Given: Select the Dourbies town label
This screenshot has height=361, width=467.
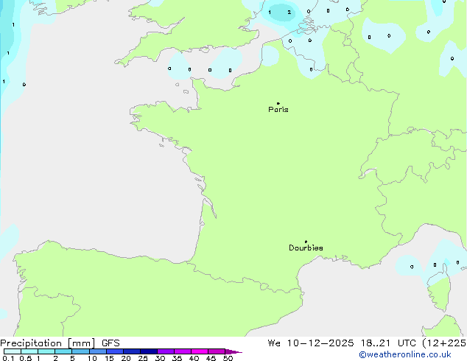Looking at the screenshot, I should tap(306, 248).
